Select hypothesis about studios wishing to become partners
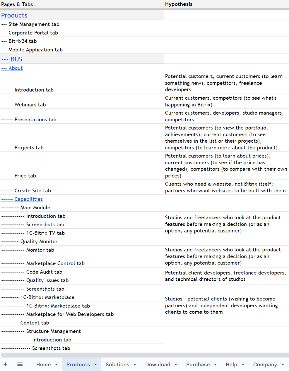 pyautogui.click(x=226, y=306)
